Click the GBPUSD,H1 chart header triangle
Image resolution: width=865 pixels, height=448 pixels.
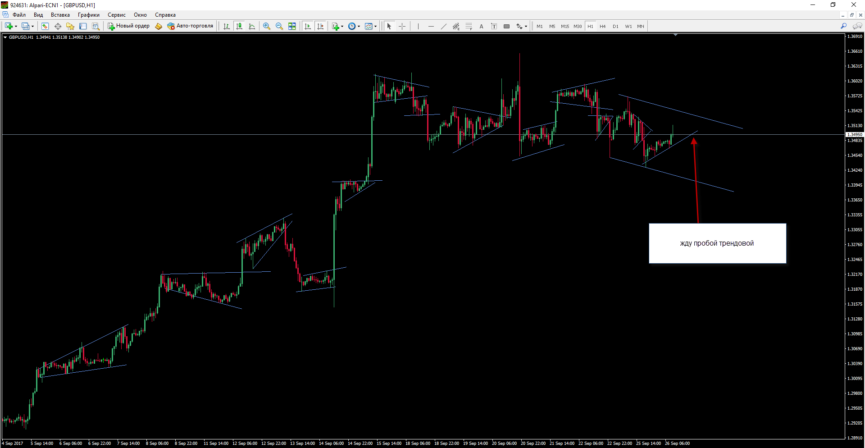coord(5,37)
